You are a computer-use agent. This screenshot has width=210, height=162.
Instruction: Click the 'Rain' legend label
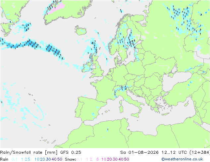click(4, 159)
